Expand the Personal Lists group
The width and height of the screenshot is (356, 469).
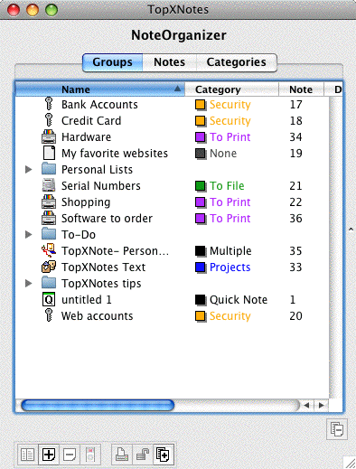(x=29, y=169)
